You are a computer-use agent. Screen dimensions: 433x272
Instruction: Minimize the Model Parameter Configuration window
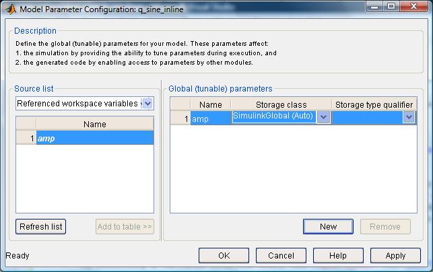point(374,7)
